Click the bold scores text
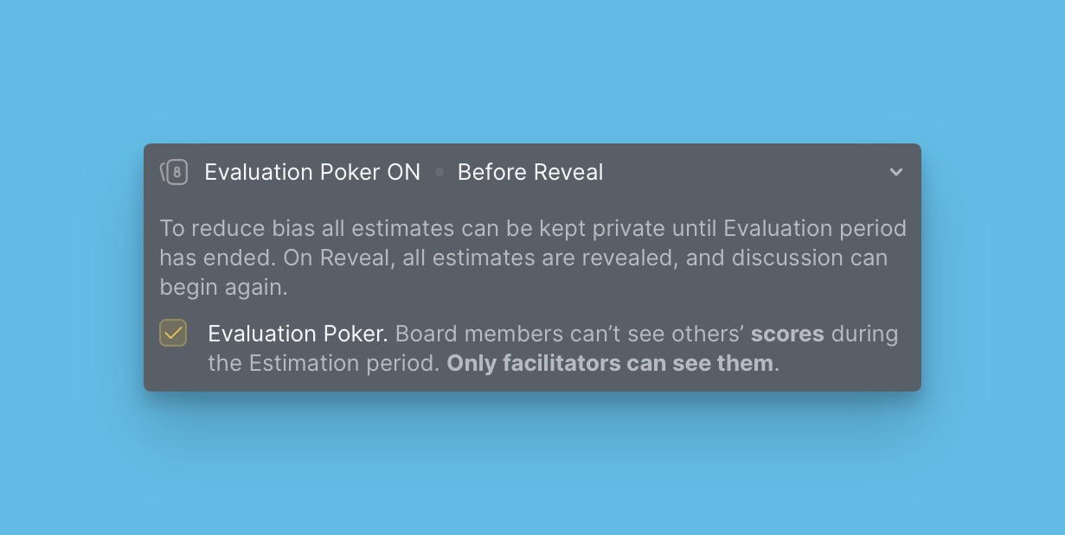The image size is (1065, 535). tap(786, 334)
